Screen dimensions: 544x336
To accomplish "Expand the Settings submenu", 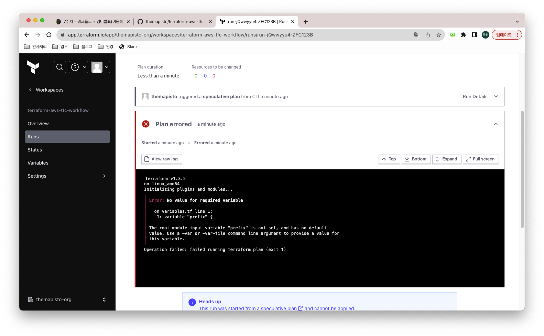I will pos(67,176).
